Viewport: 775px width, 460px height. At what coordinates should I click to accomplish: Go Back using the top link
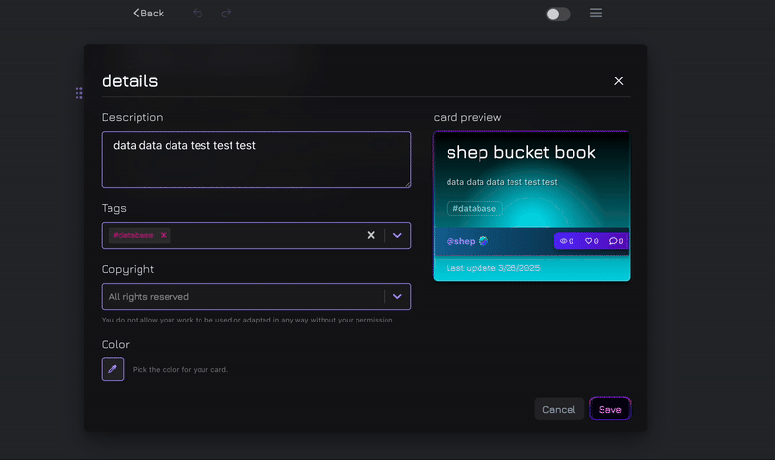[148, 14]
